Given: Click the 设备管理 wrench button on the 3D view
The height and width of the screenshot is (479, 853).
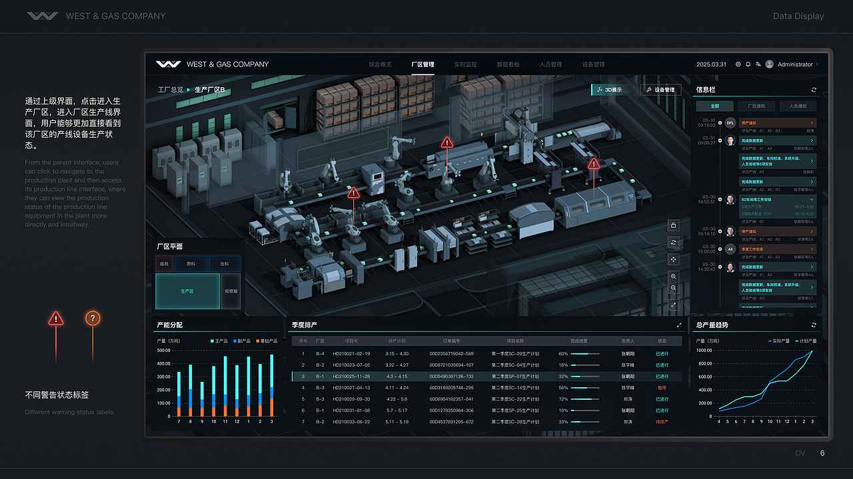Looking at the screenshot, I should [660, 90].
